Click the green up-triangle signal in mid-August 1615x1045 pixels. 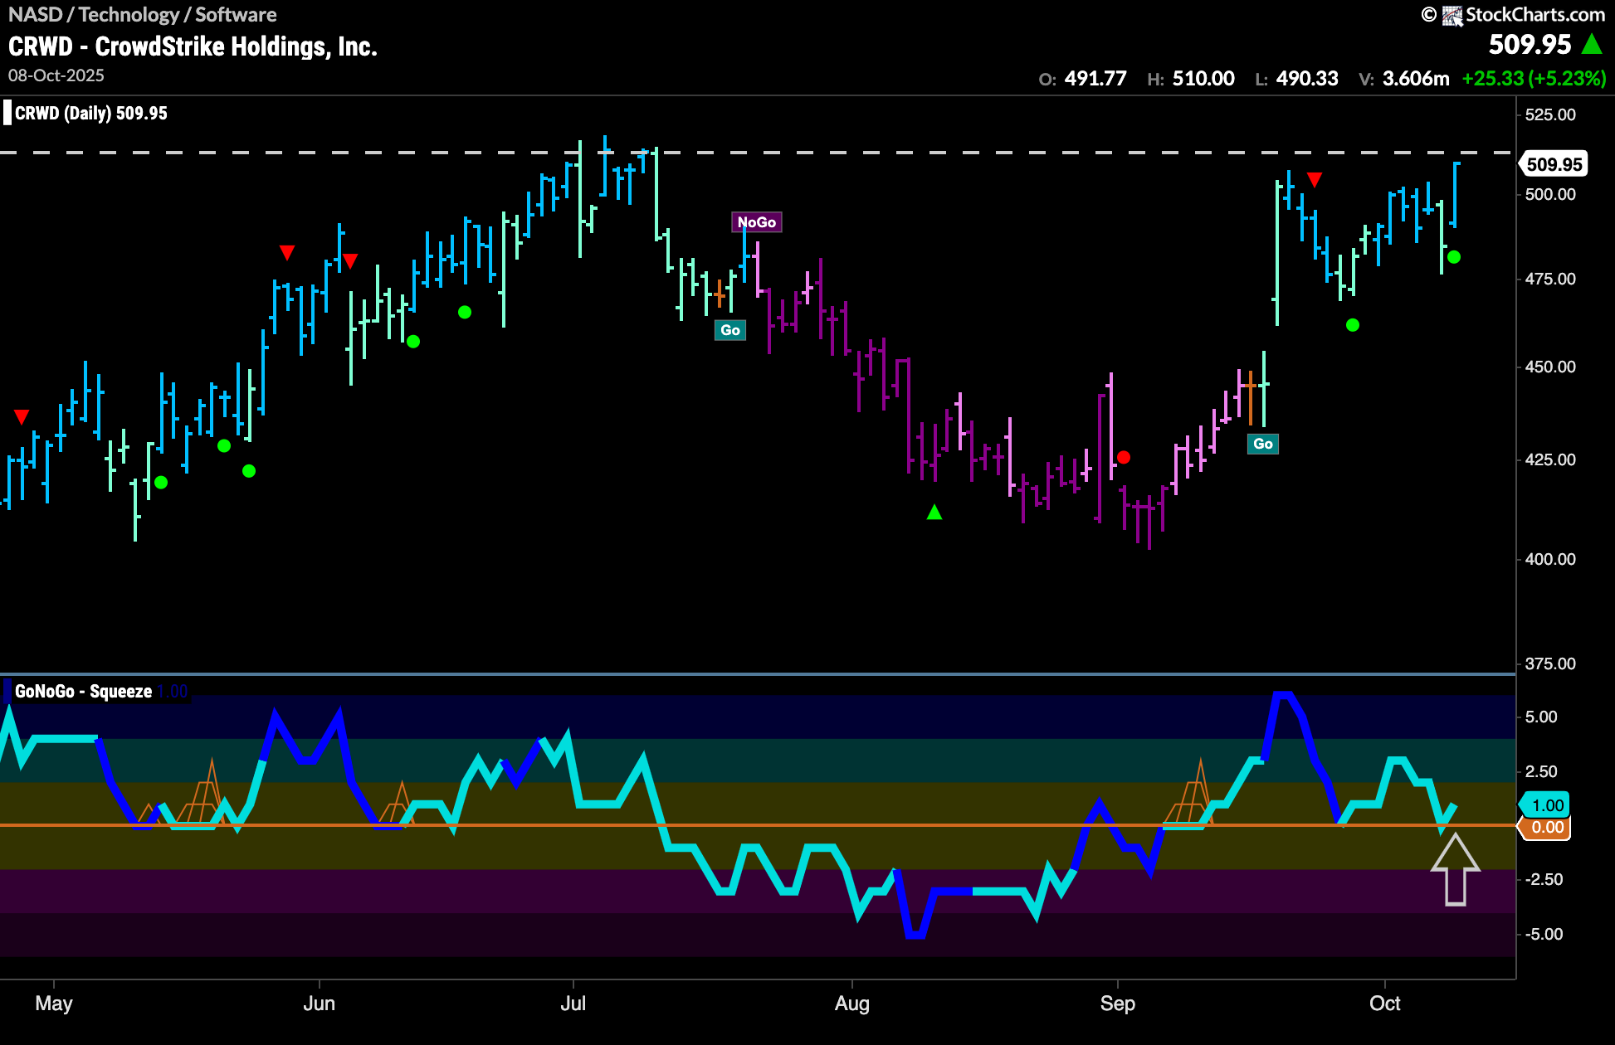click(934, 512)
